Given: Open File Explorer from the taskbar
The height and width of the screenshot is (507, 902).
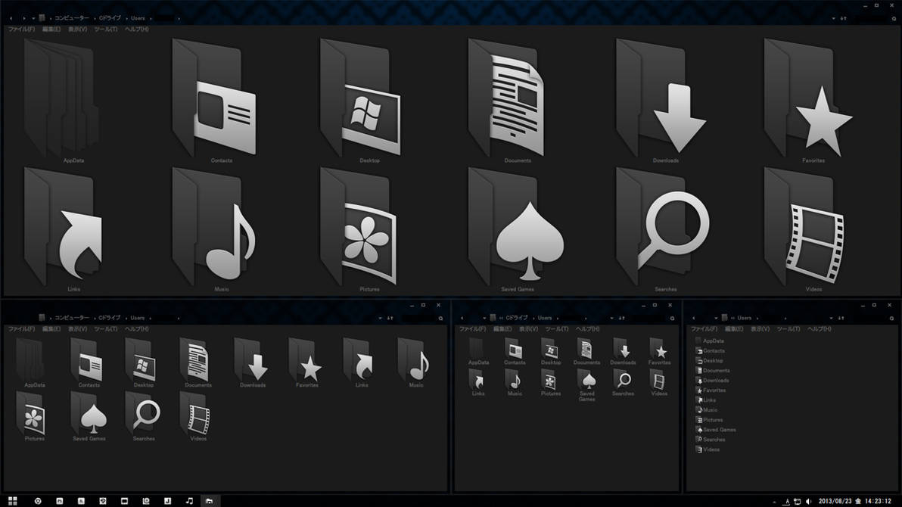Looking at the screenshot, I should coord(210,500).
